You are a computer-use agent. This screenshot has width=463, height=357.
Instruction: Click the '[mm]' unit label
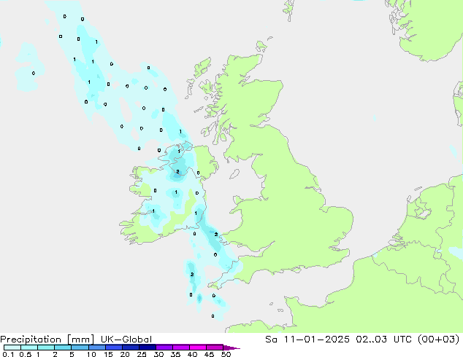[80, 340]
